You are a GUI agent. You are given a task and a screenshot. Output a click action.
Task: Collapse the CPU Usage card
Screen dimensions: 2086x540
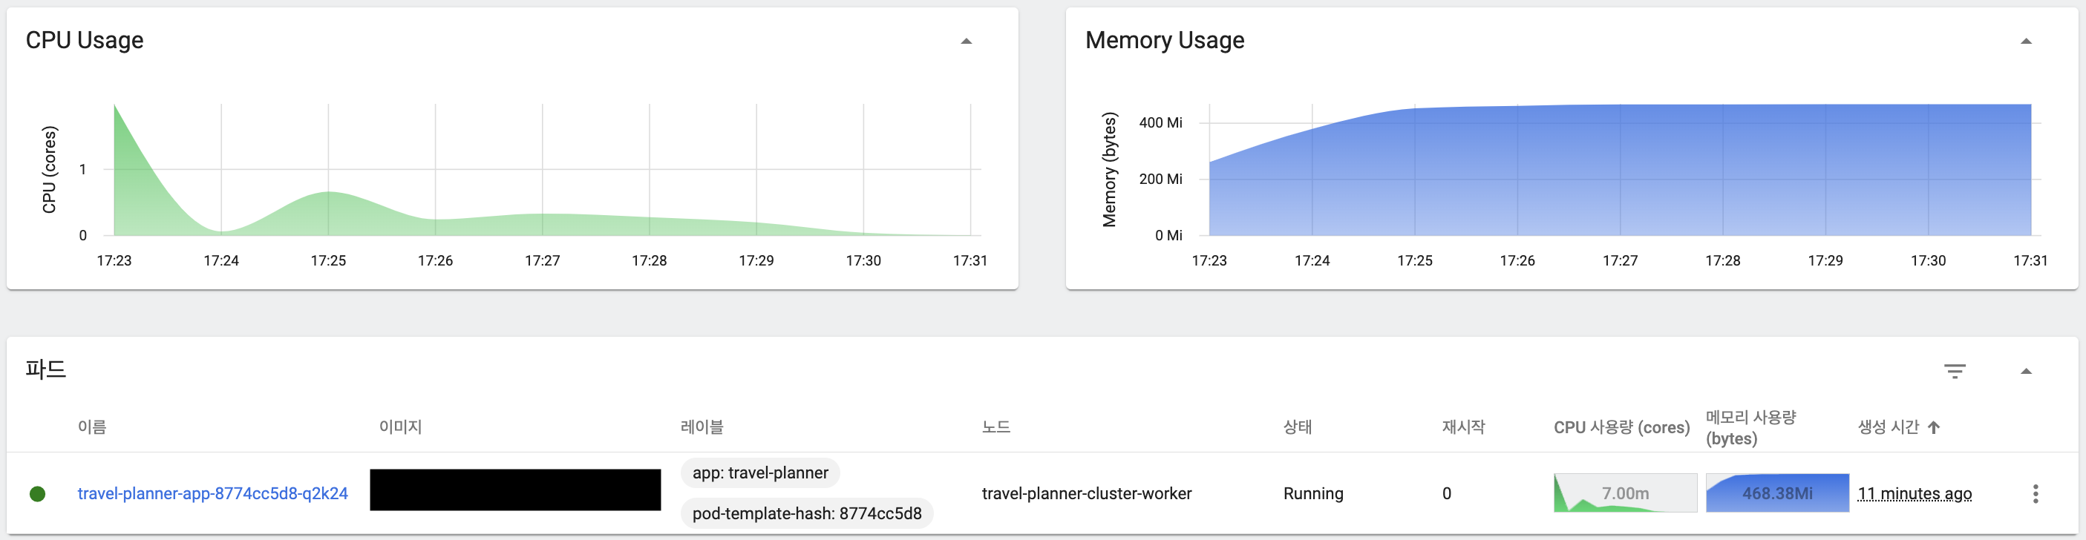[966, 42]
